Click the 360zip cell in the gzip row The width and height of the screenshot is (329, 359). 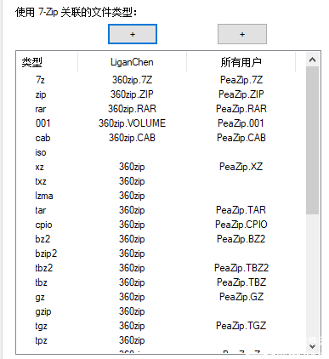[x=132, y=311]
